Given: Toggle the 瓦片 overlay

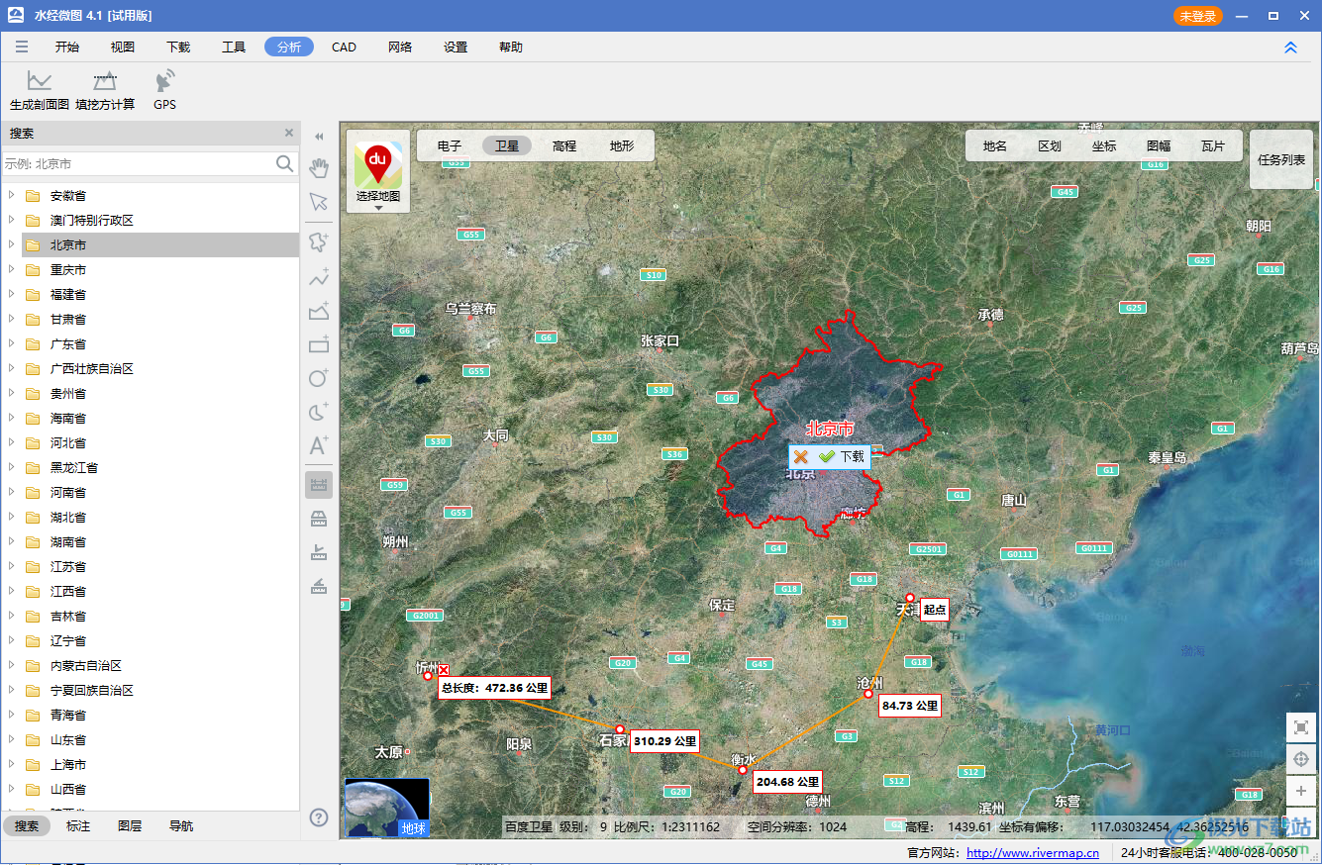Looking at the screenshot, I should (1213, 145).
